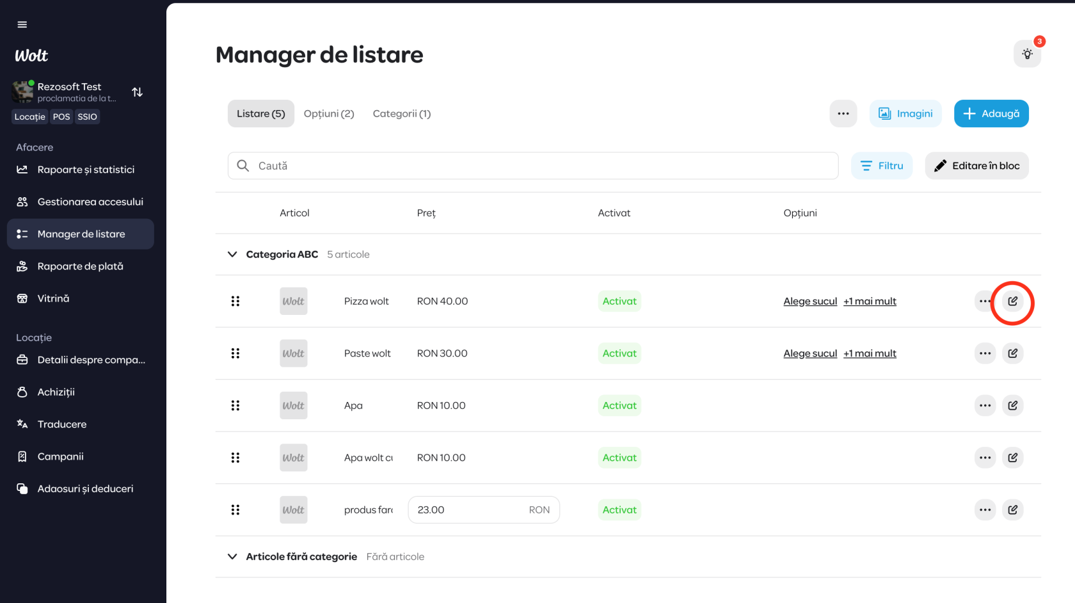Open Detalii despre companie page

(x=81, y=360)
